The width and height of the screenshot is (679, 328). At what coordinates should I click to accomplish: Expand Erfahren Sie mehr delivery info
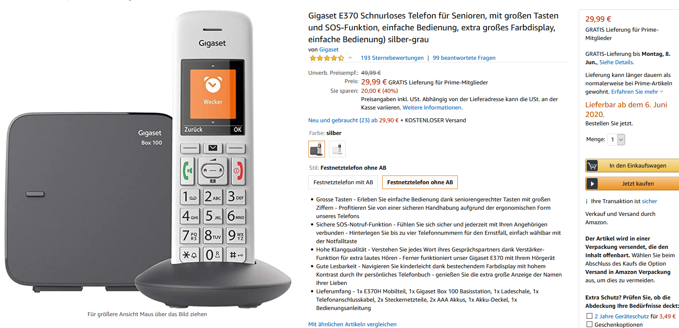(637, 91)
